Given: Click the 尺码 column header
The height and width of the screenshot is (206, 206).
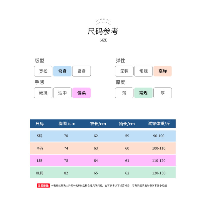Looking at the screenshot, I should [39, 124].
